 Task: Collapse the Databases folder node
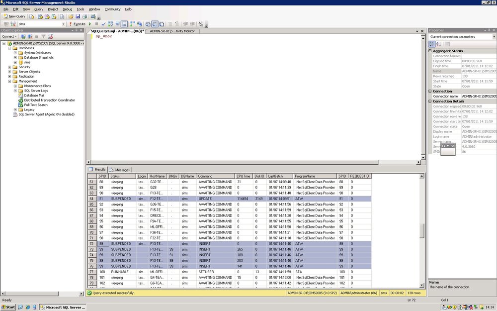tap(9, 48)
